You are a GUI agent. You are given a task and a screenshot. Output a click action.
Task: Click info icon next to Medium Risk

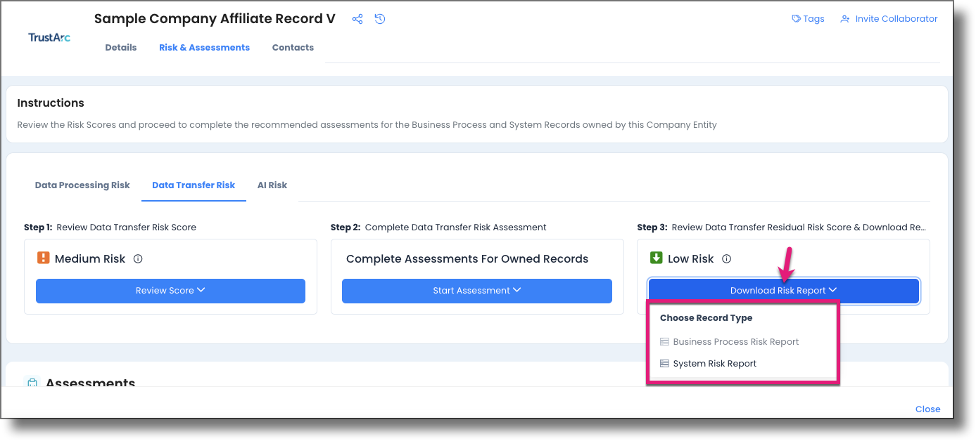pyautogui.click(x=138, y=258)
